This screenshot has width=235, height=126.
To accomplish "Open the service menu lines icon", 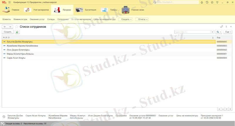I will [217, 2].
